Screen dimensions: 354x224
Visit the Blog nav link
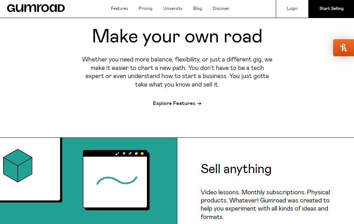pos(198,8)
